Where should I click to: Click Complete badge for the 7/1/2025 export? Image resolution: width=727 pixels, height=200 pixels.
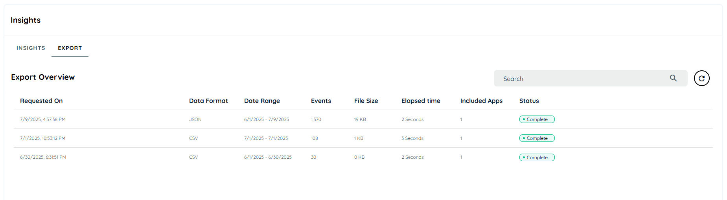(x=537, y=138)
